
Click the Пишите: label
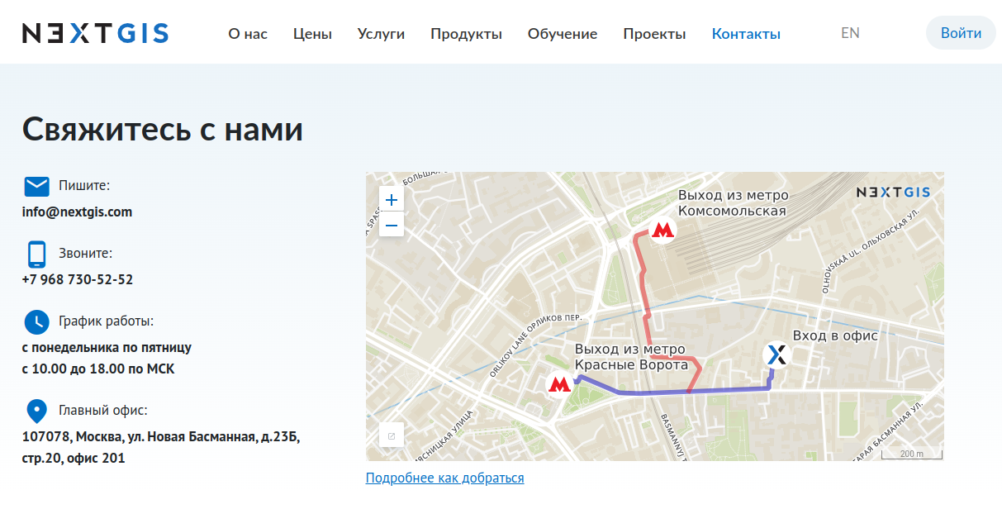tap(84, 186)
